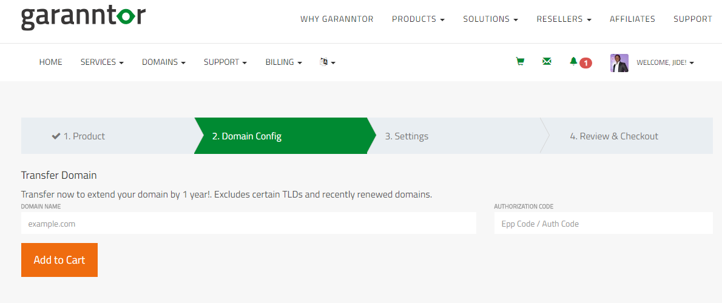The height and width of the screenshot is (303, 722).
Task: Open the language selector icon
Action: click(x=328, y=62)
